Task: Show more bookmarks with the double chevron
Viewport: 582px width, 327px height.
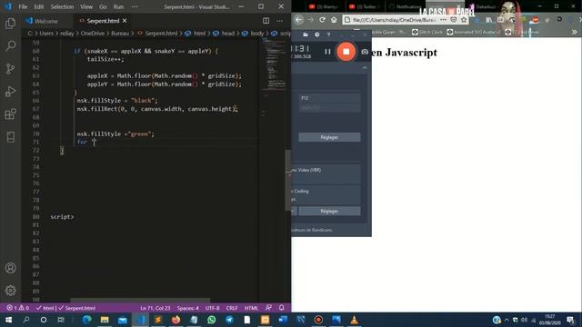Action: [574, 33]
